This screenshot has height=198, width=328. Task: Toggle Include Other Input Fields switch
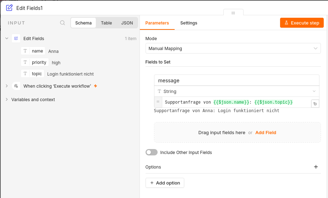pyautogui.click(x=152, y=152)
